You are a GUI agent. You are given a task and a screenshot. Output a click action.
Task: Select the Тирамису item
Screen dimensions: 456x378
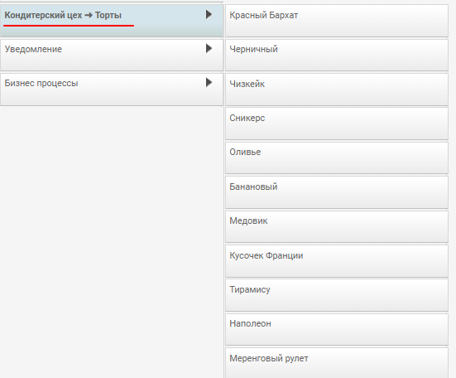coord(337,295)
